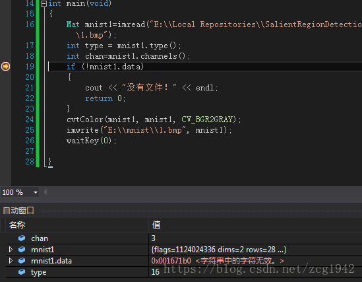Click mnist1.channels() on line 18
362x282 pixels.
[147, 56]
